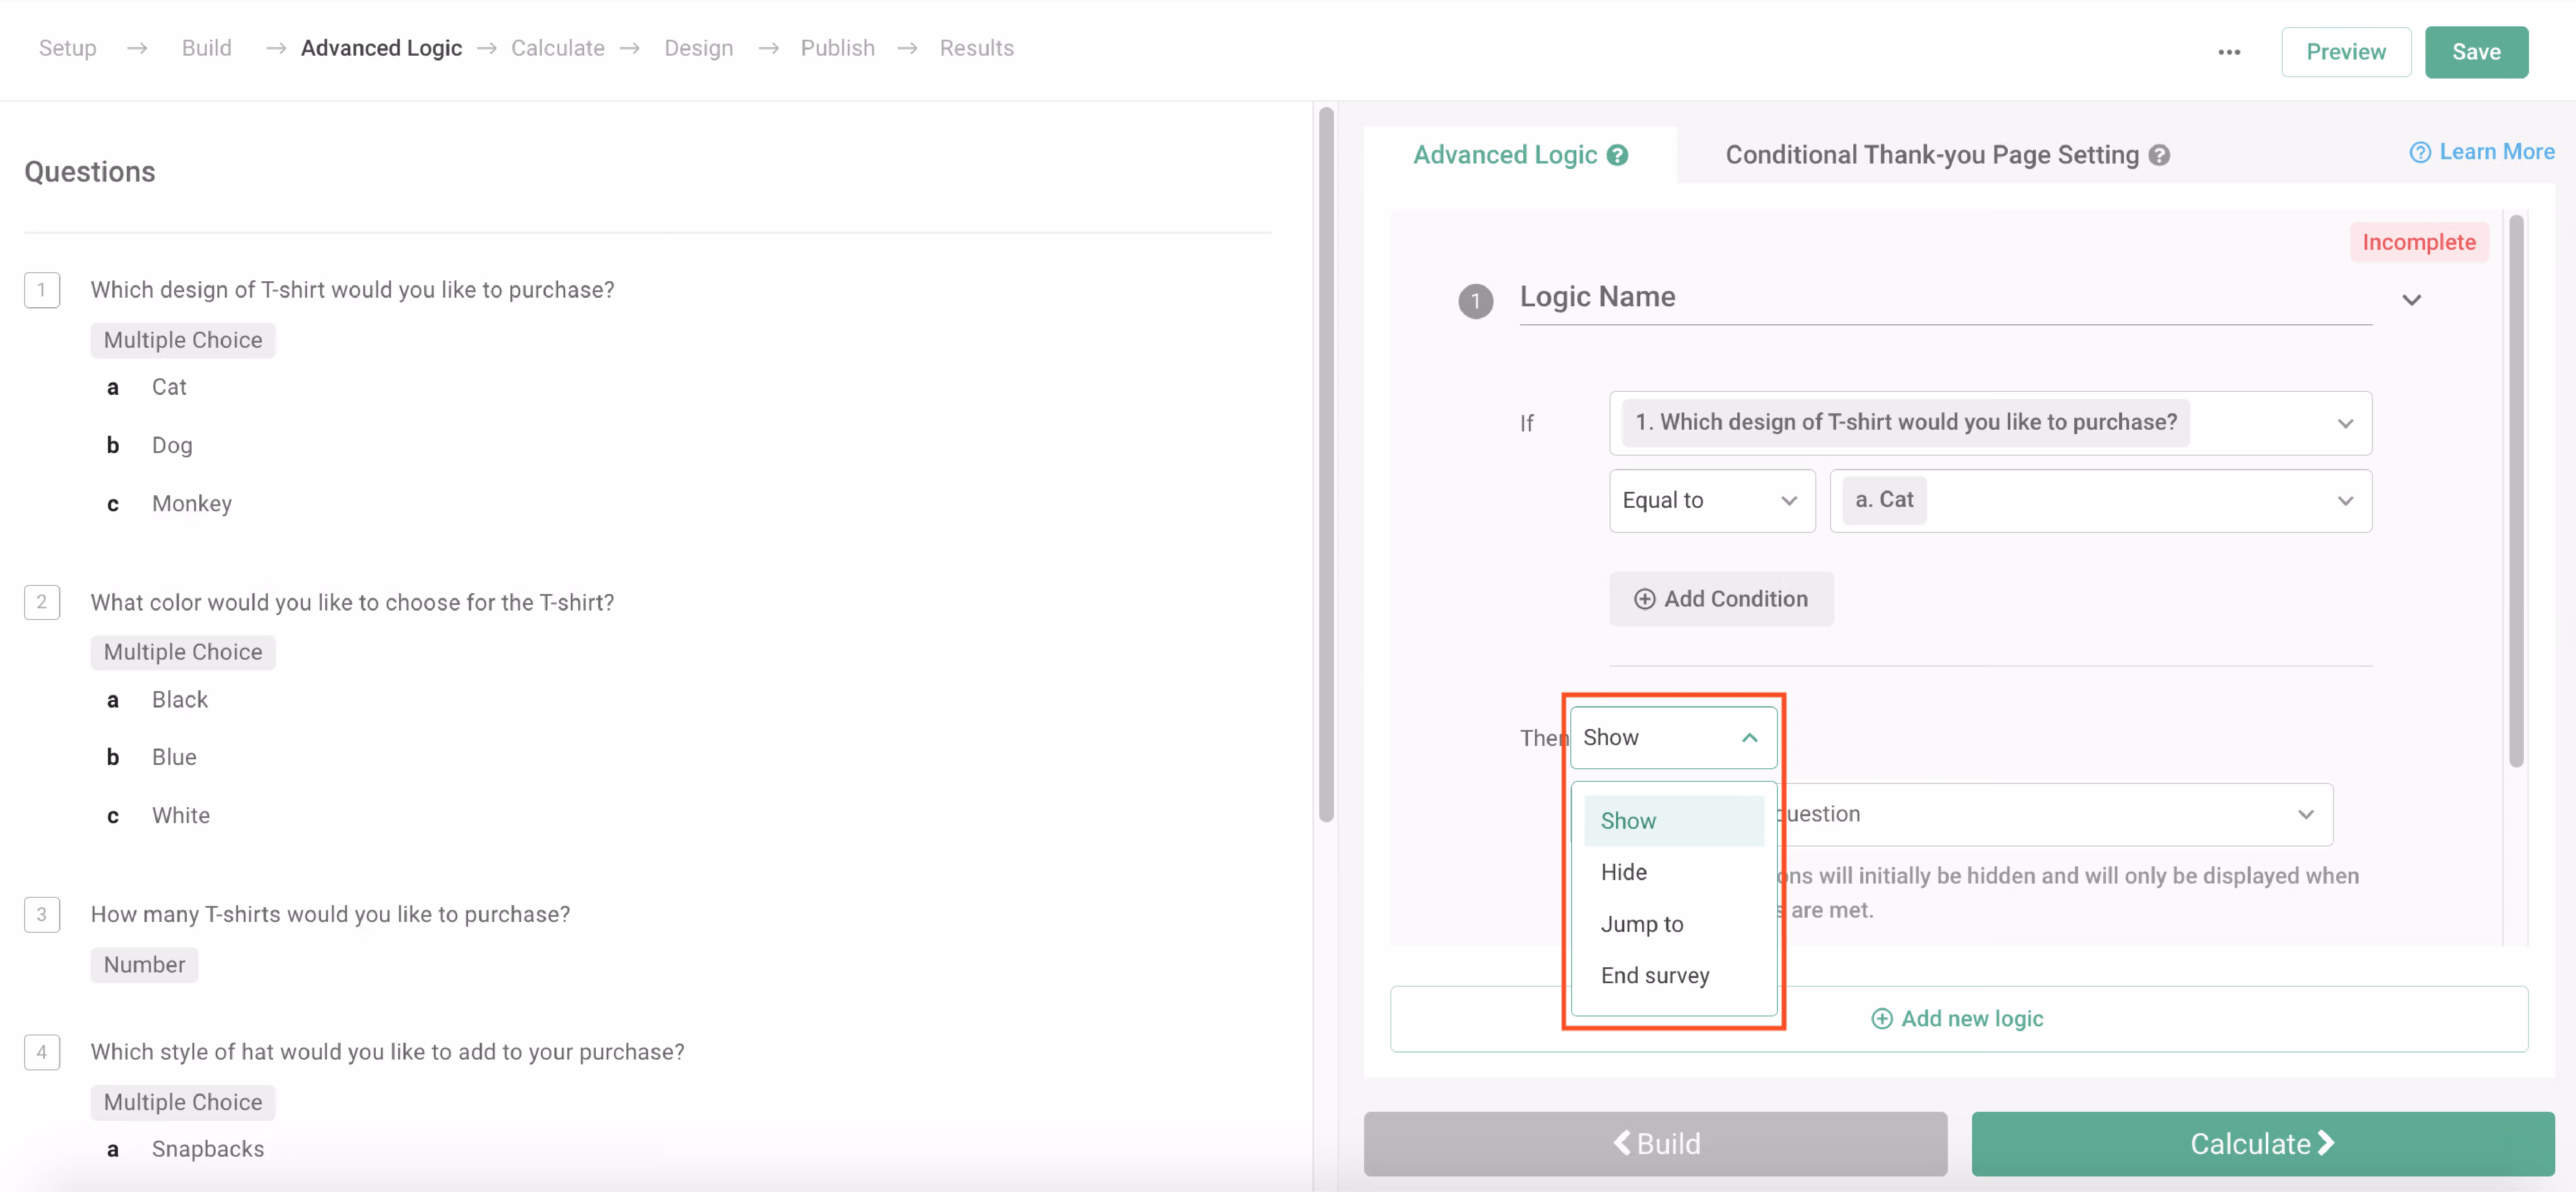Click question number 1 box
This screenshot has height=1192, width=2576.
[x=42, y=290]
